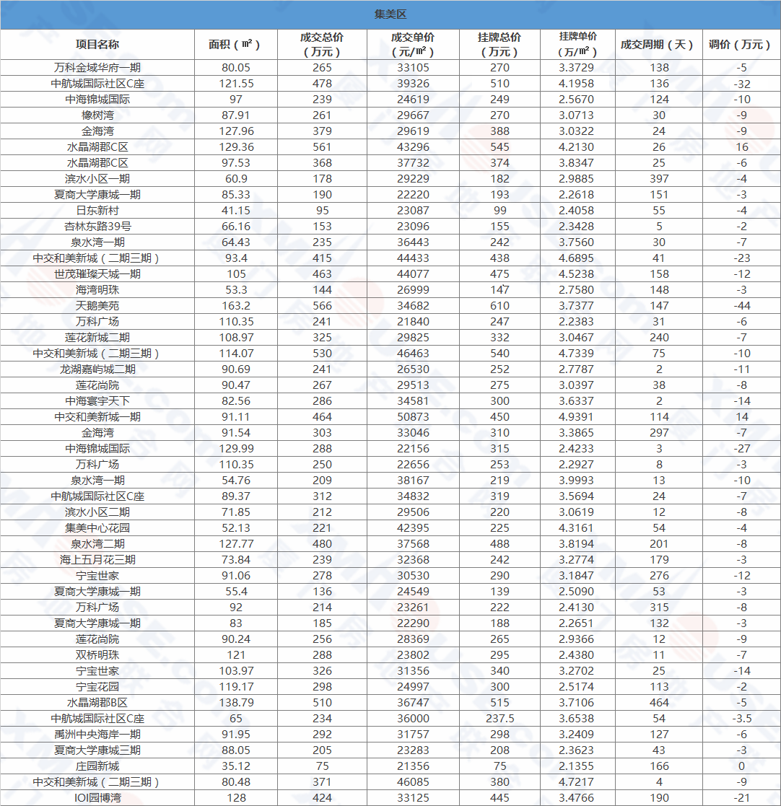Click area value 129.99
Image resolution: width=781 pixels, height=806 pixels.
[236, 449]
